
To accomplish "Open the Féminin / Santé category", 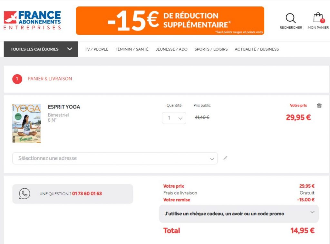I will point(132,49).
